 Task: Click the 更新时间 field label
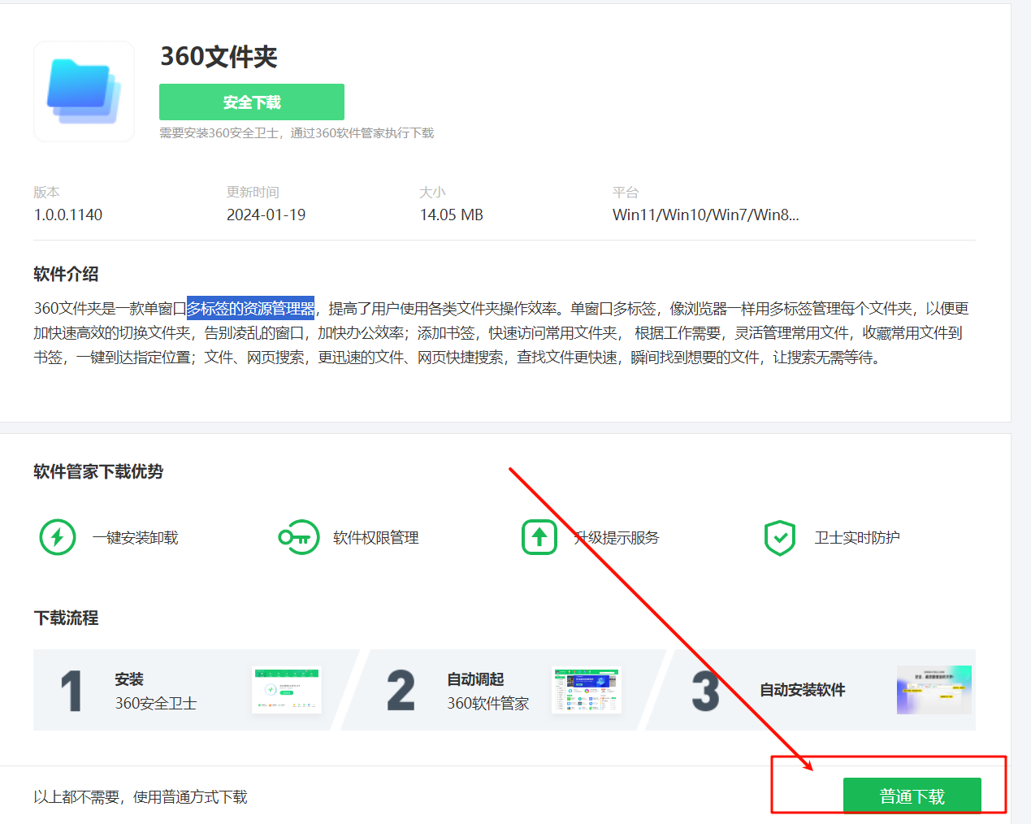(253, 192)
